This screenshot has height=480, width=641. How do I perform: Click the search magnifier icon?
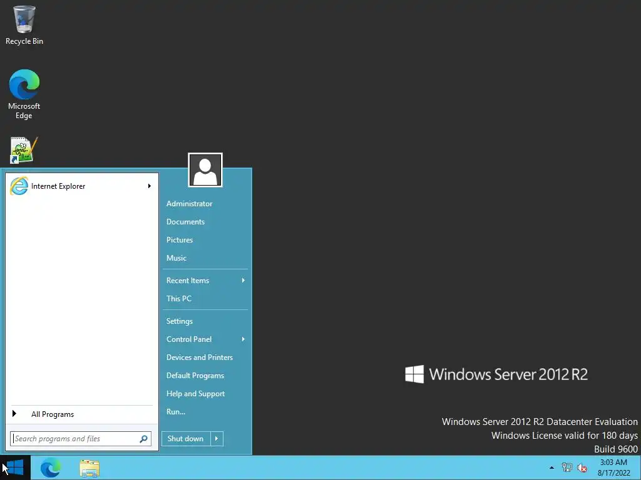click(x=143, y=439)
